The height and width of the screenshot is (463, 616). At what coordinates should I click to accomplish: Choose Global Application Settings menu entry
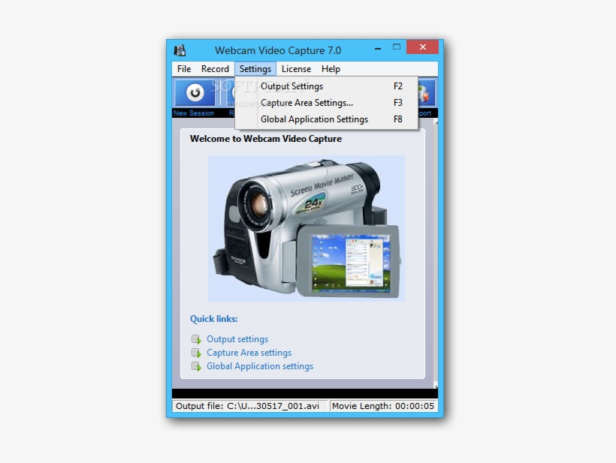tap(313, 119)
